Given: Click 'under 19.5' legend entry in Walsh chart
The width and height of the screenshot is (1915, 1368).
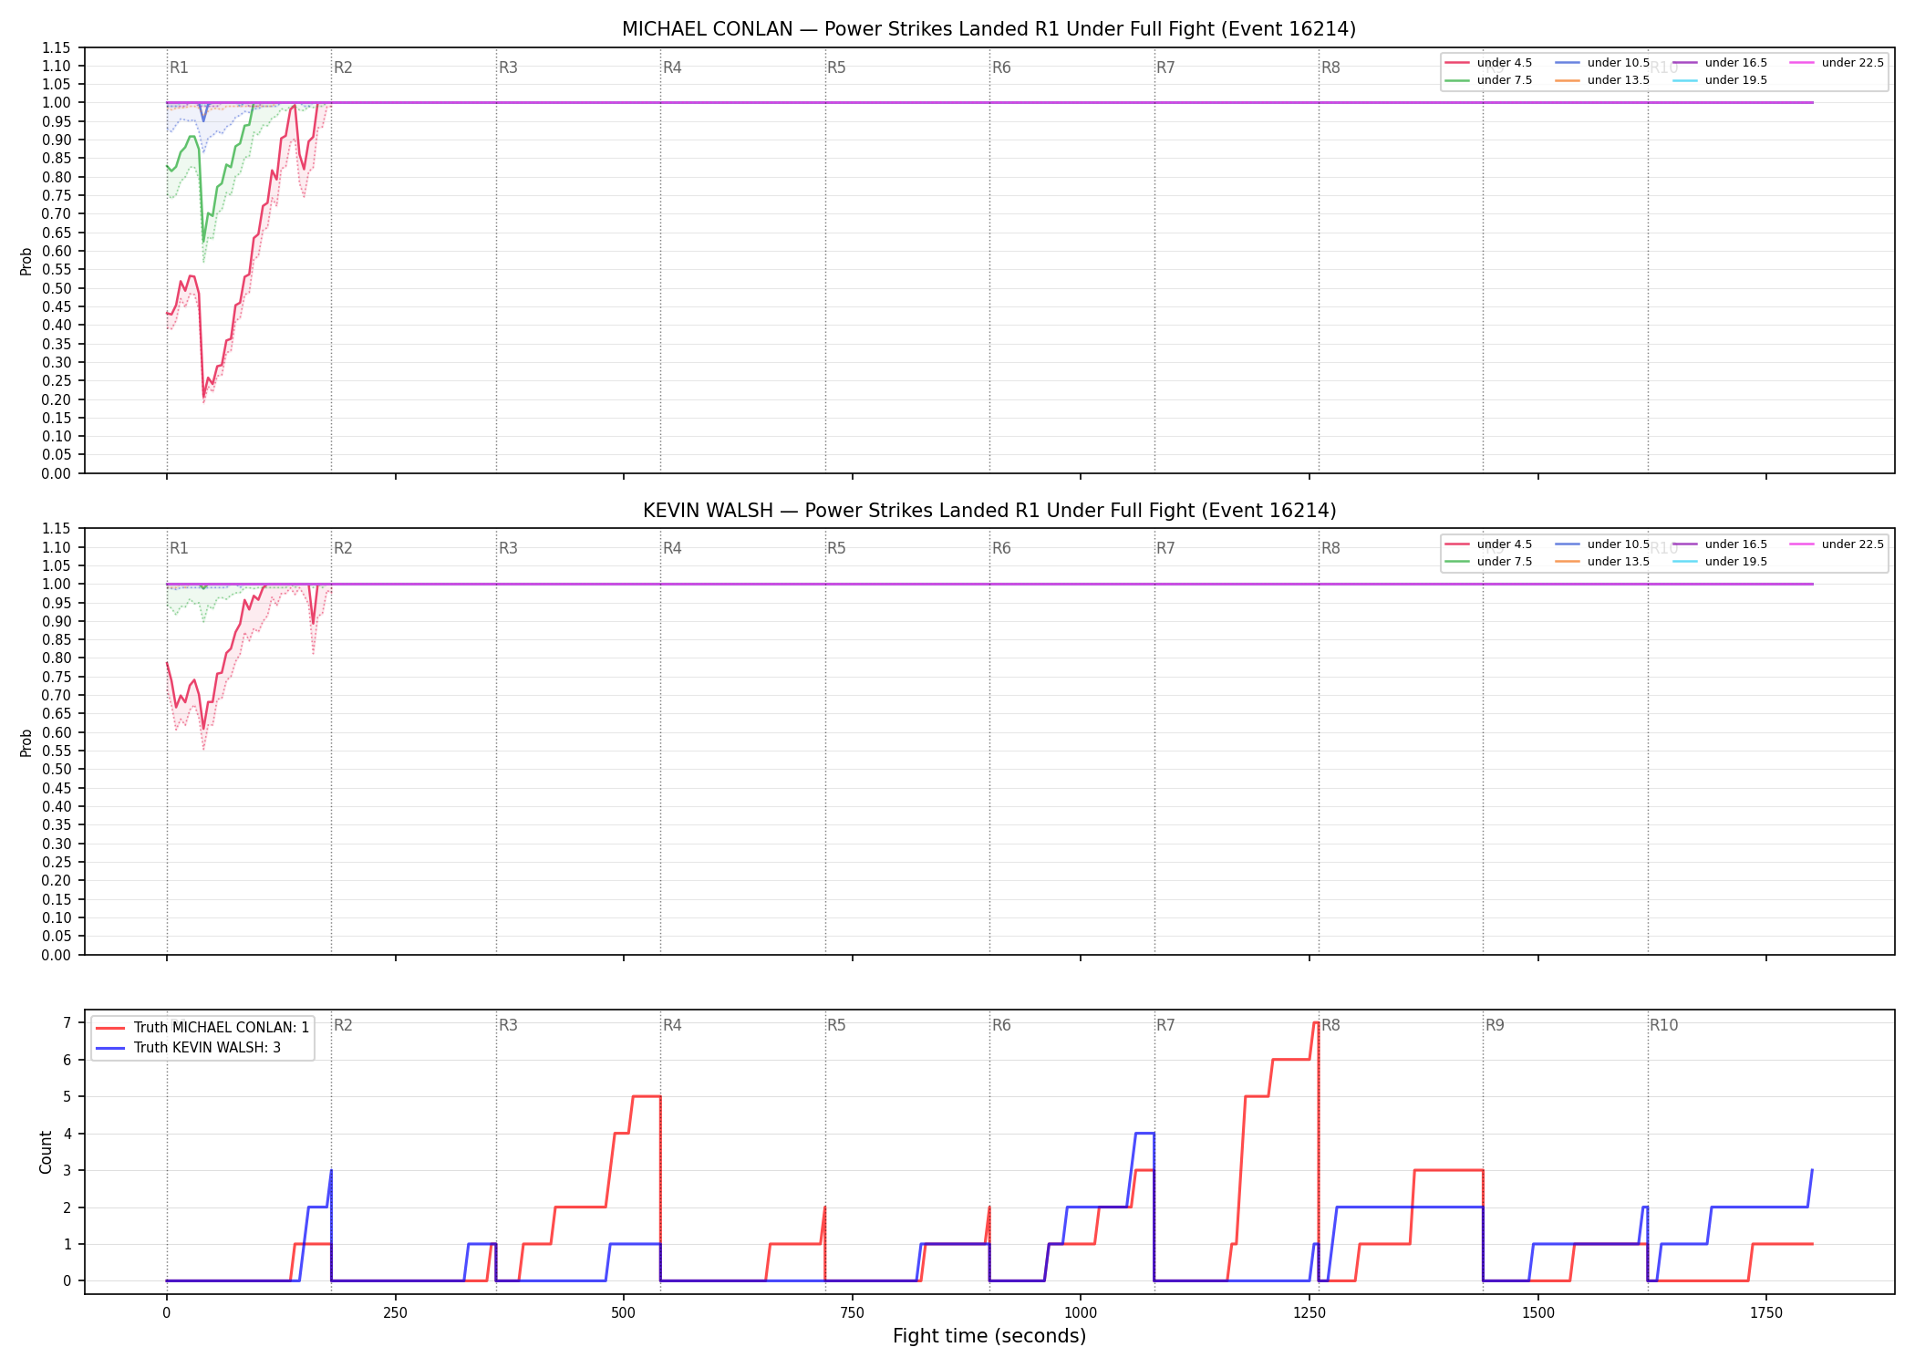Looking at the screenshot, I should click(x=1720, y=562).
